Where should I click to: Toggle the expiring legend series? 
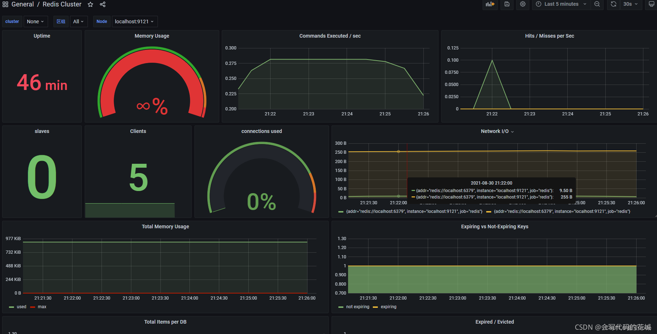(389, 307)
